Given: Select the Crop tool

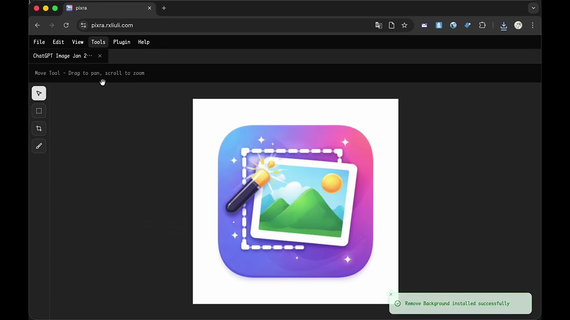Looking at the screenshot, I should (x=39, y=128).
